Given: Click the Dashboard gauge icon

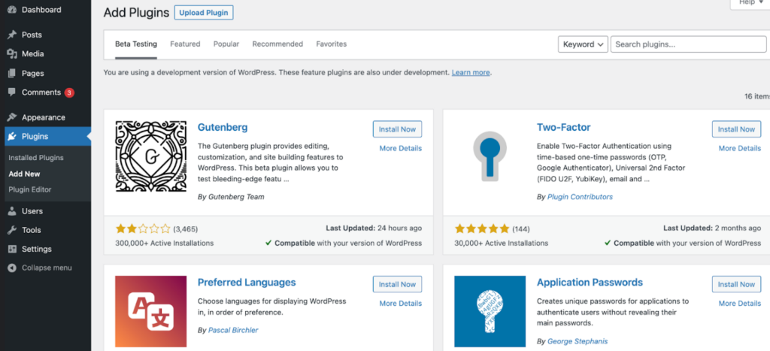Looking at the screenshot, I should coord(12,10).
